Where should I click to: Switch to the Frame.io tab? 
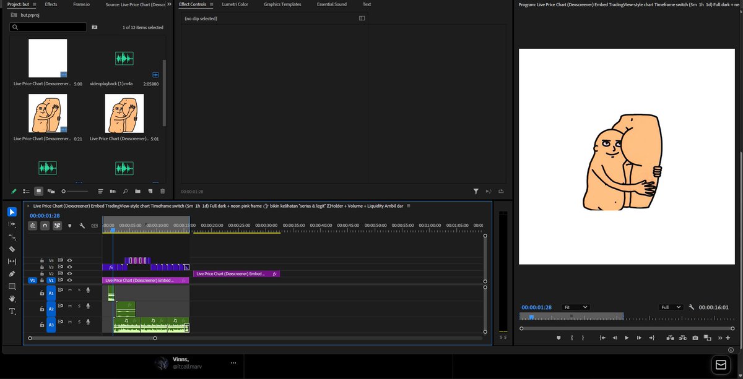pos(82,4)
